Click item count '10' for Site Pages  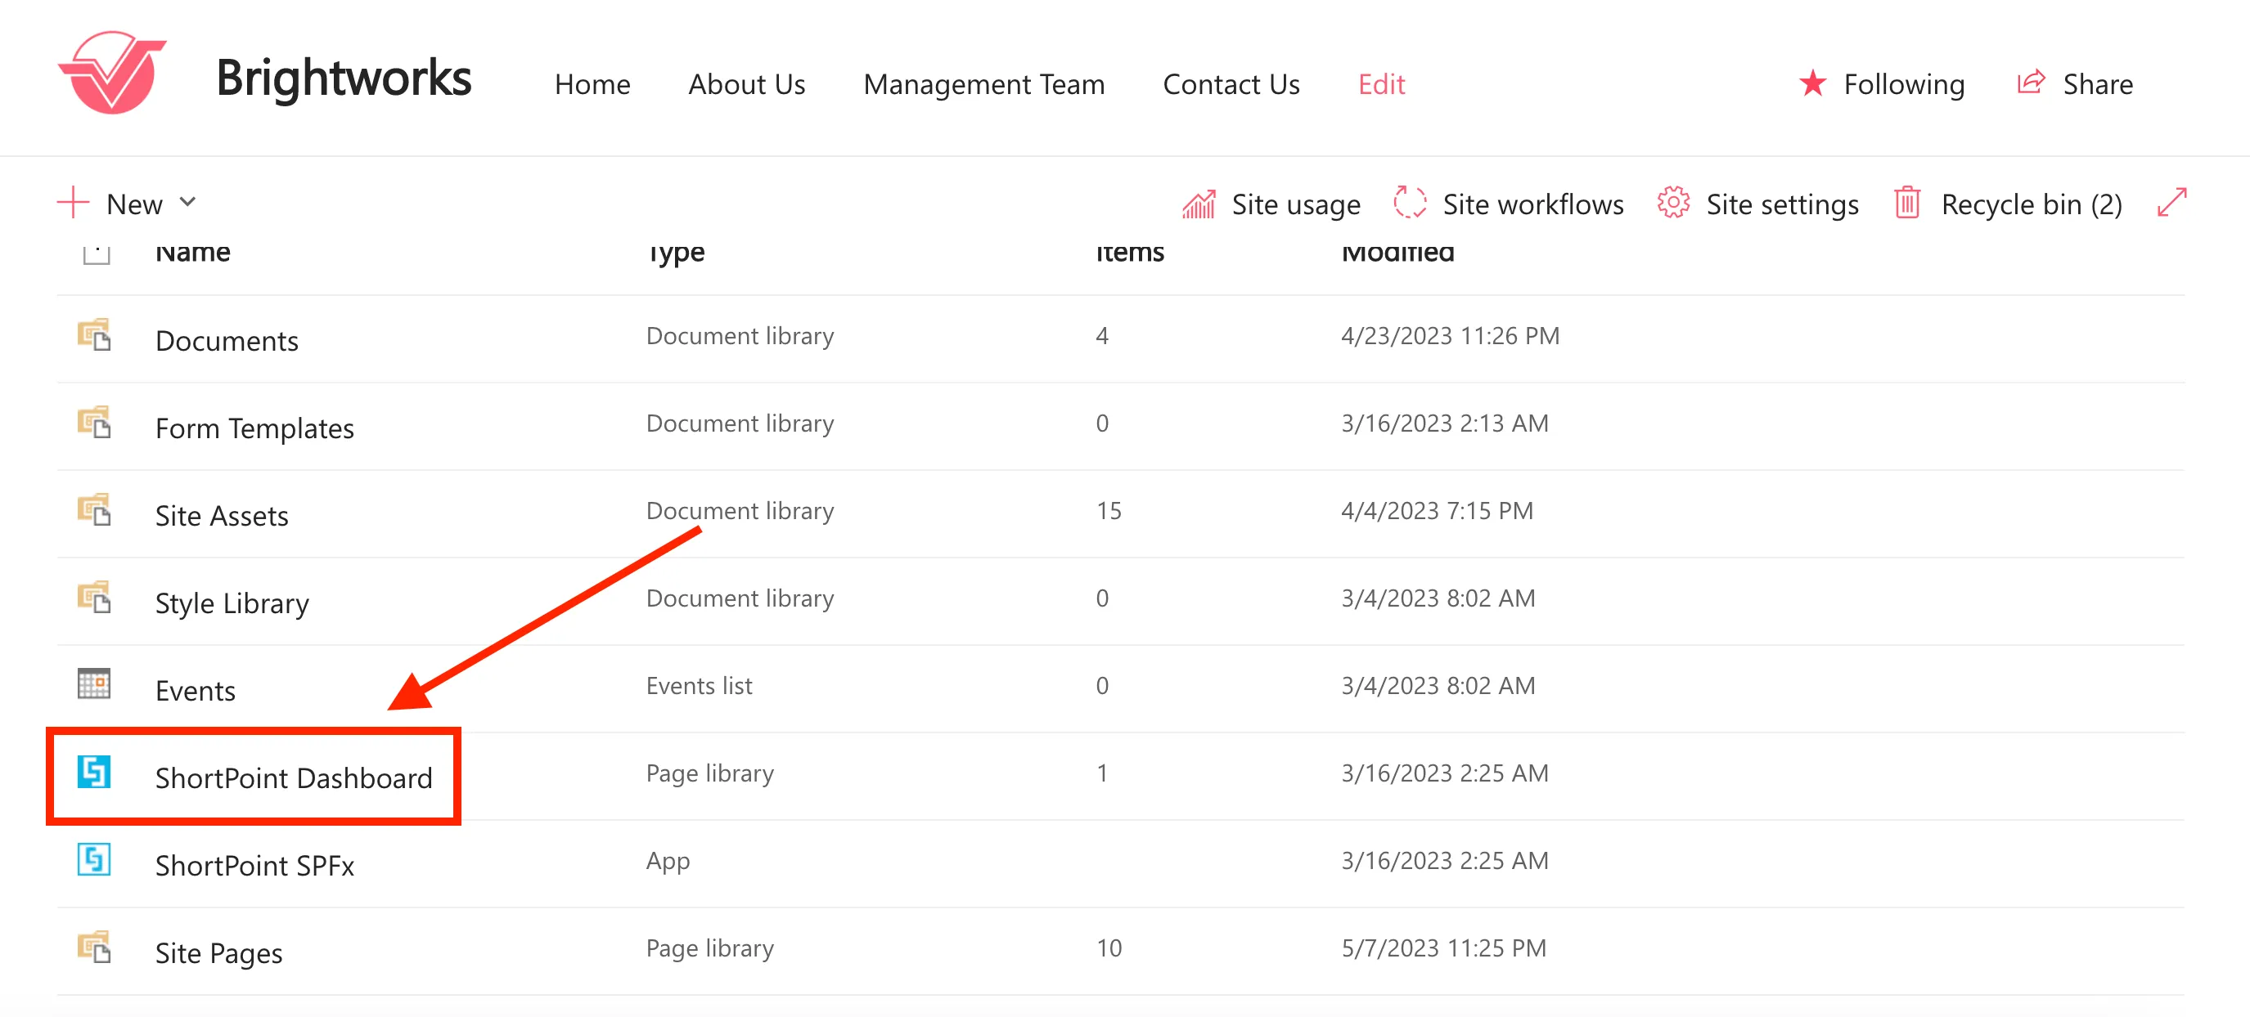(1109, 948)
